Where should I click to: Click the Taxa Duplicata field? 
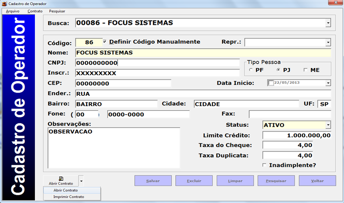coord(287,155)
